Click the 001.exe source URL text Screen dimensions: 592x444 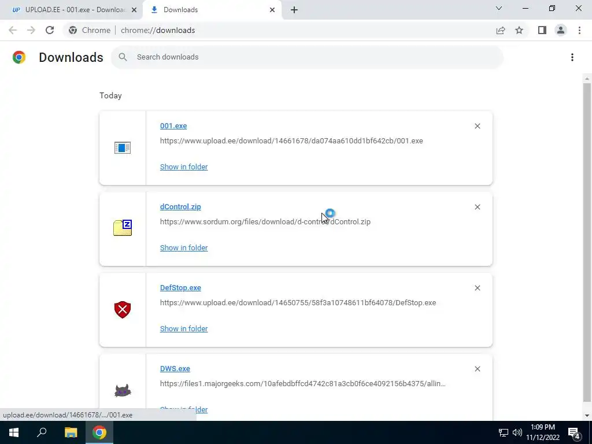click(291, 141)
